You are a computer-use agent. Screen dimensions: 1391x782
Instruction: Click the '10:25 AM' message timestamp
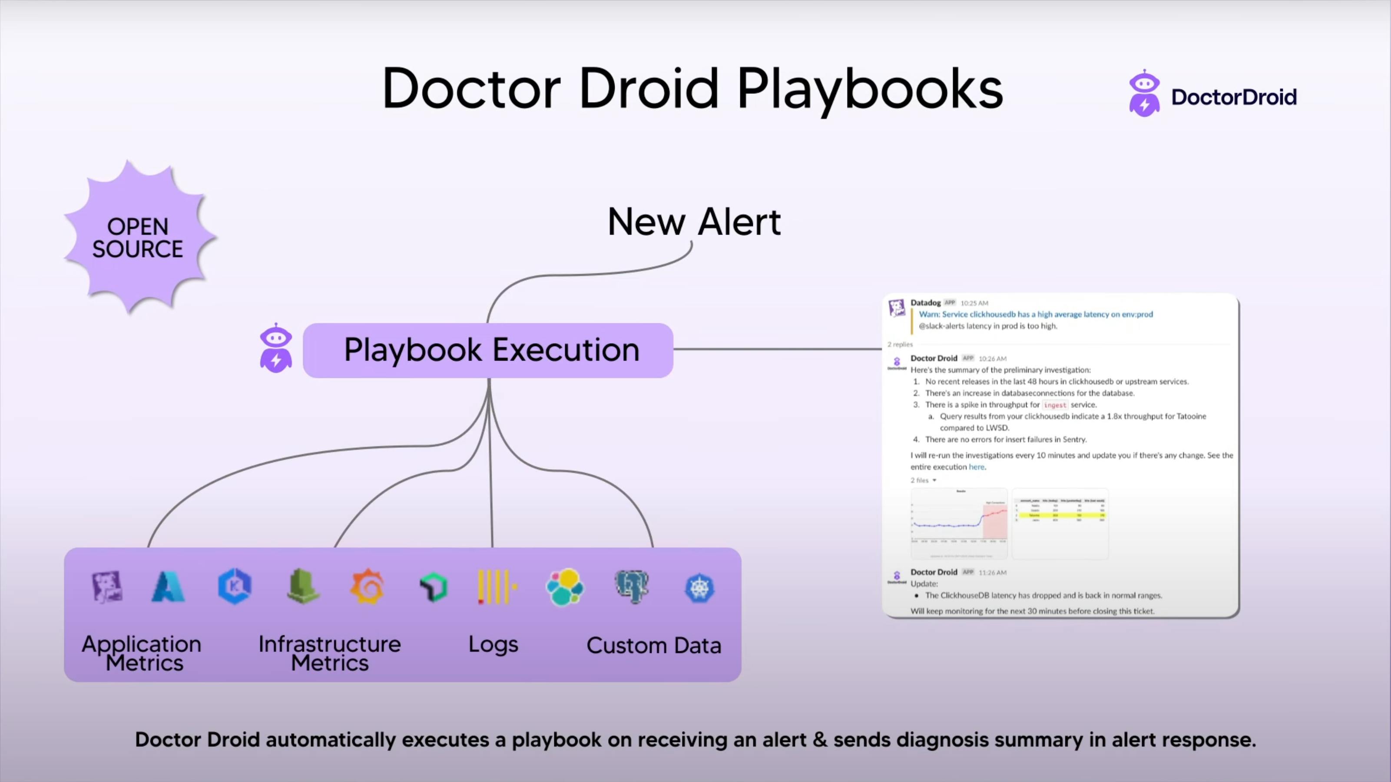click(x=975, y=303)
